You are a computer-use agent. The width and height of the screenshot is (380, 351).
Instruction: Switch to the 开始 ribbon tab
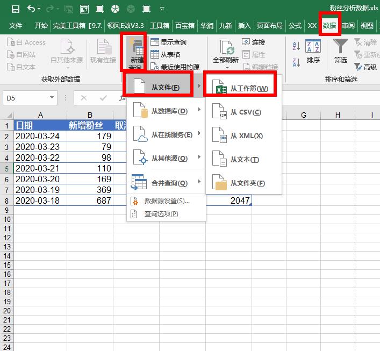[x=41, y=25]
